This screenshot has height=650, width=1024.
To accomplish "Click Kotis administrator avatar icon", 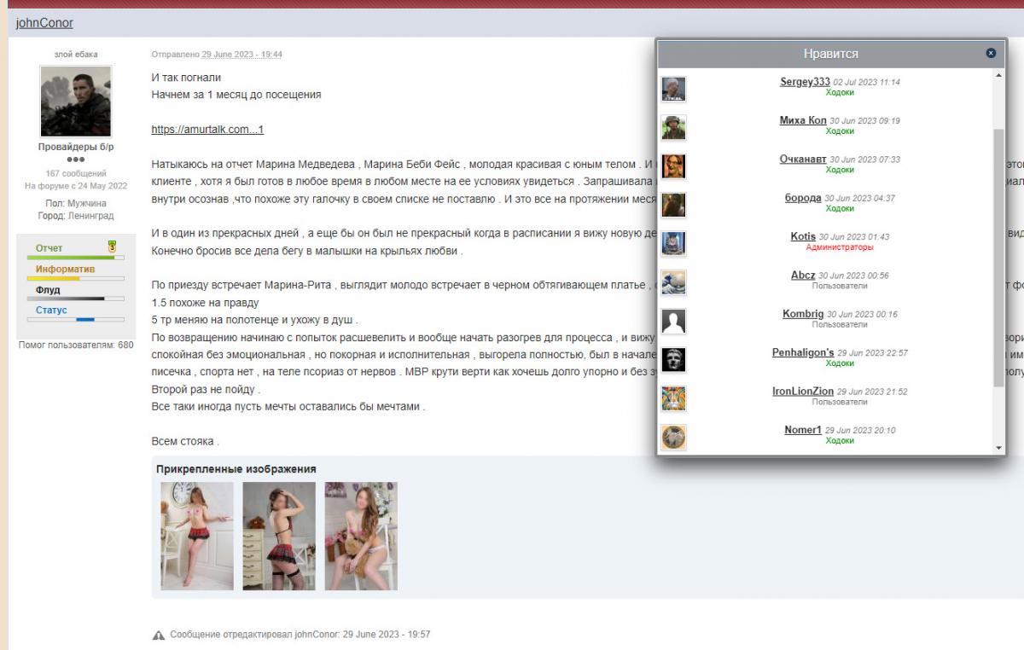I will (x=673, y=243).
